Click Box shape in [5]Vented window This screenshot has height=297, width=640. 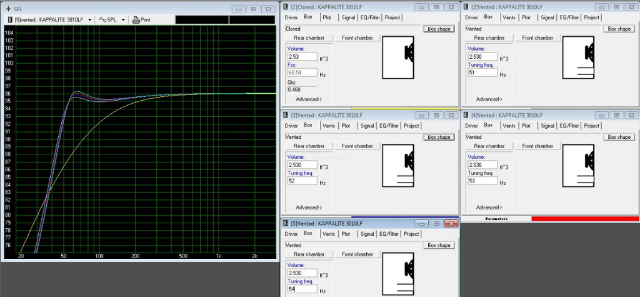tap(439, 246)
